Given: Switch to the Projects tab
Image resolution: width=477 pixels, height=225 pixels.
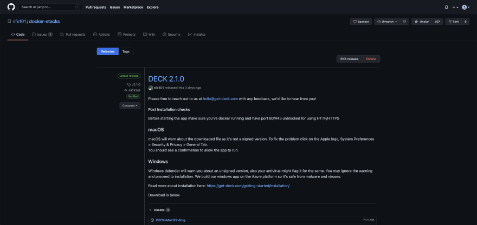Looking at the screenshot, I should pyautogui.click(x=126, y=35).
